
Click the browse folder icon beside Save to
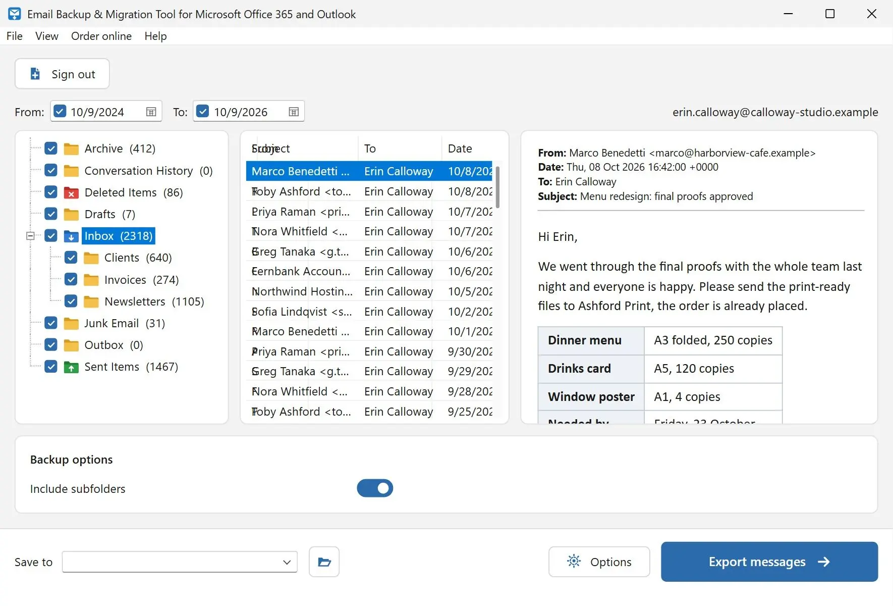[x=324, y=562]
